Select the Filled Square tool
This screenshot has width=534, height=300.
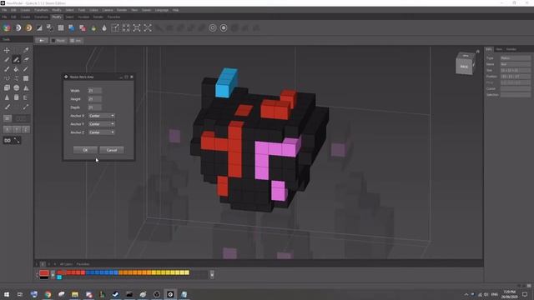[26, 78]
